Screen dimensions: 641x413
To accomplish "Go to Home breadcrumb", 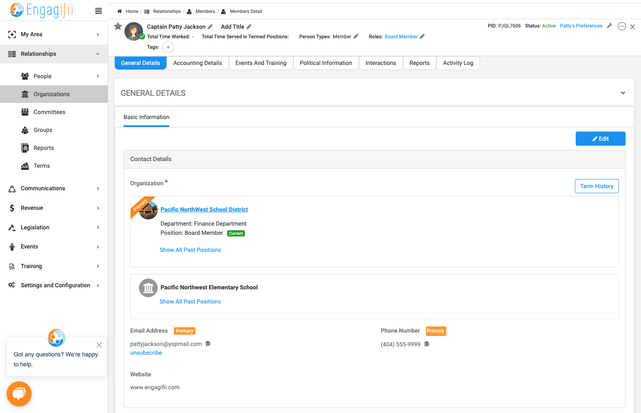I will (132, 11).
